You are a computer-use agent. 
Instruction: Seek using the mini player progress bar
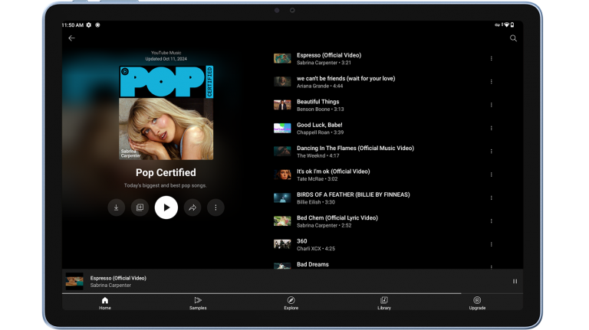click(261, 293)
